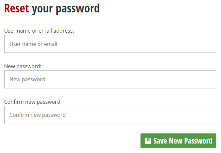Click the red "Reset" word in heading
The width and height of the screenshot is (221, 153).
pyautogui.click(x=16, y=8)
